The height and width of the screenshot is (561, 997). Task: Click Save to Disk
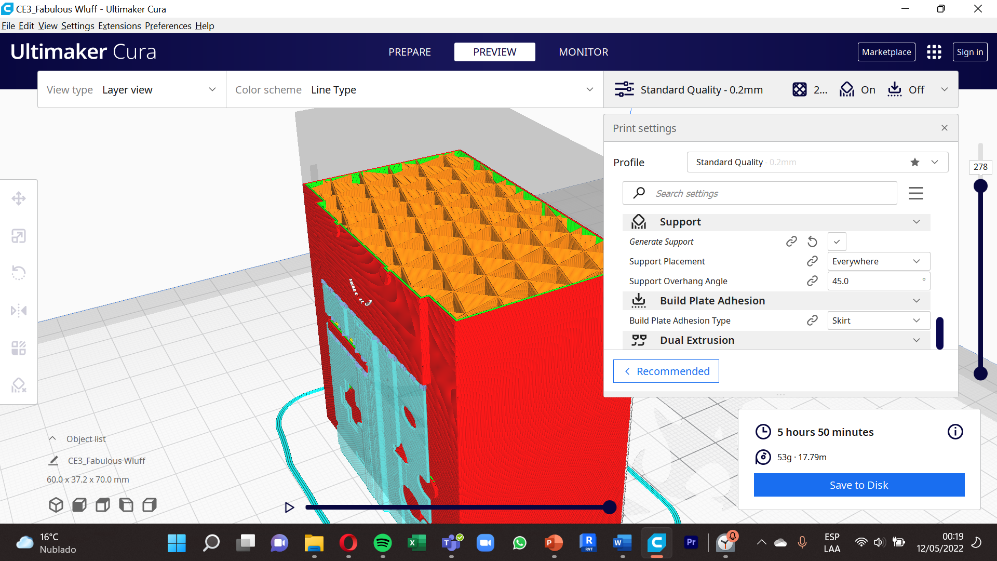(859, 485)
